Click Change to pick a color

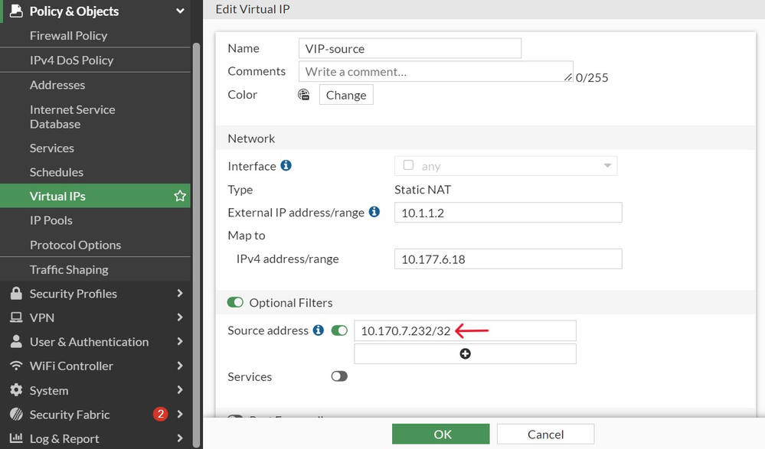[346, 96]
